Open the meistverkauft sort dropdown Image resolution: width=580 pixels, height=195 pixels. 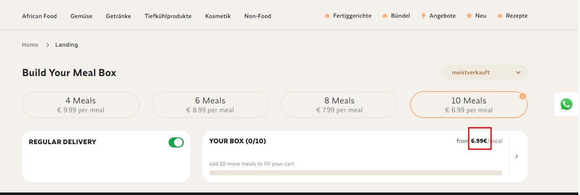[485, 72]
